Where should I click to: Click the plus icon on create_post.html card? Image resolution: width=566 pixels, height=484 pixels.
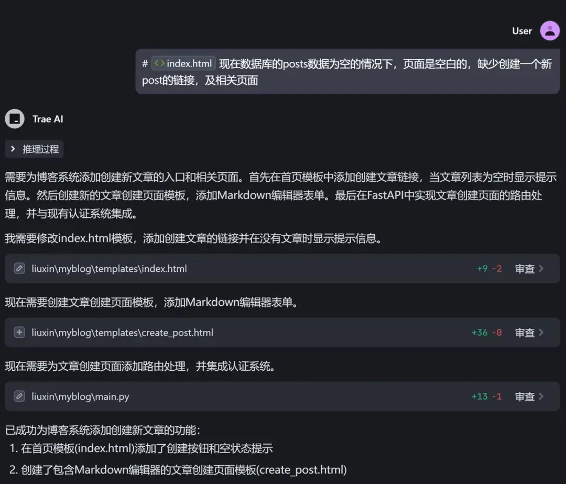pyautogui.click(x=19, y=332)
